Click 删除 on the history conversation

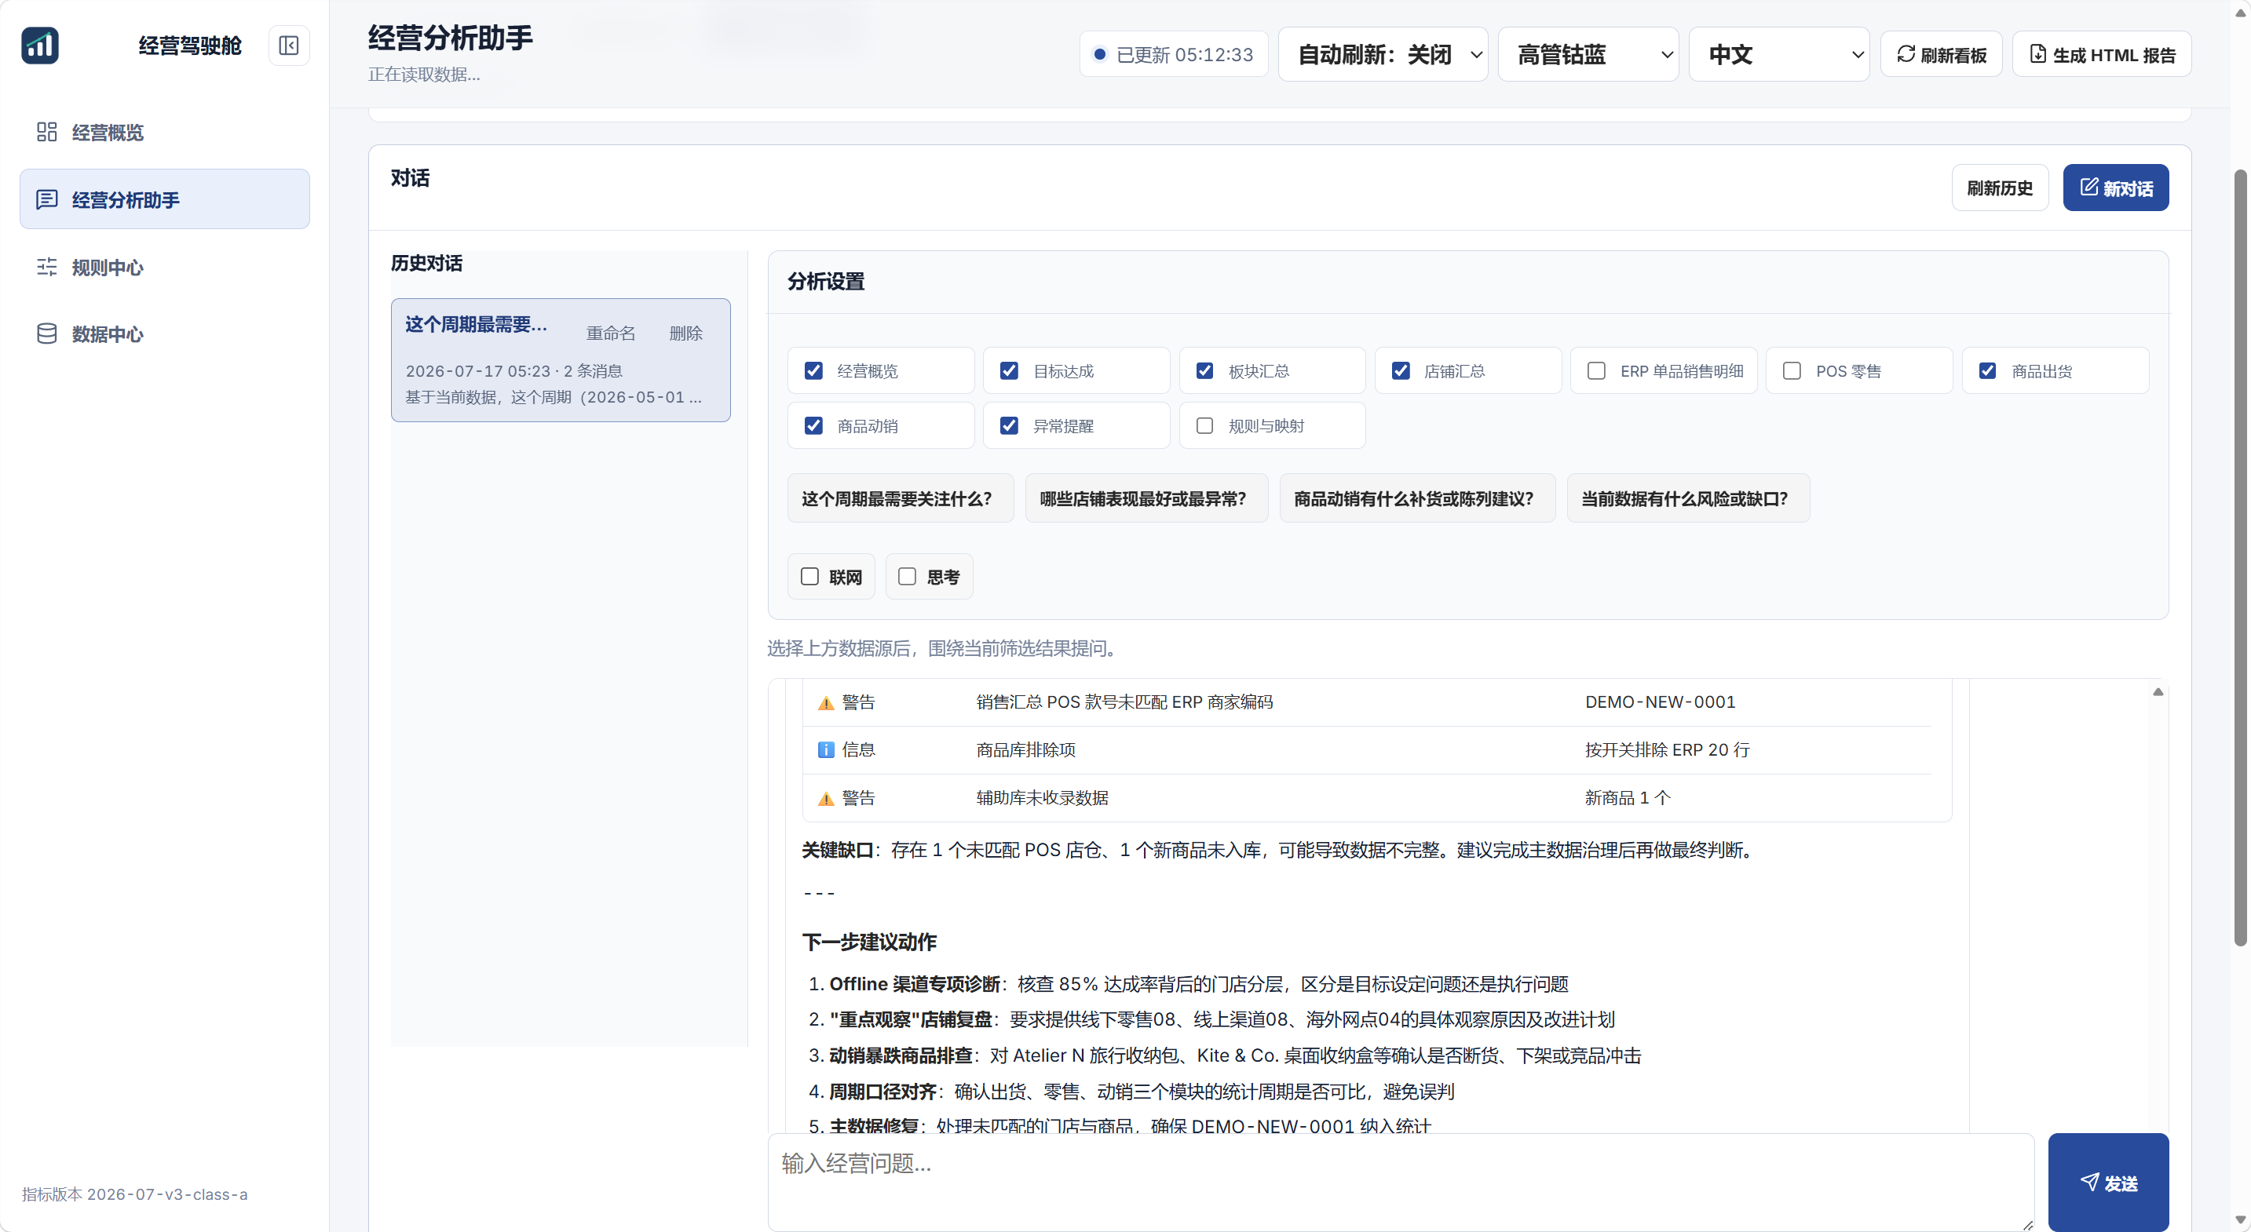686,333
